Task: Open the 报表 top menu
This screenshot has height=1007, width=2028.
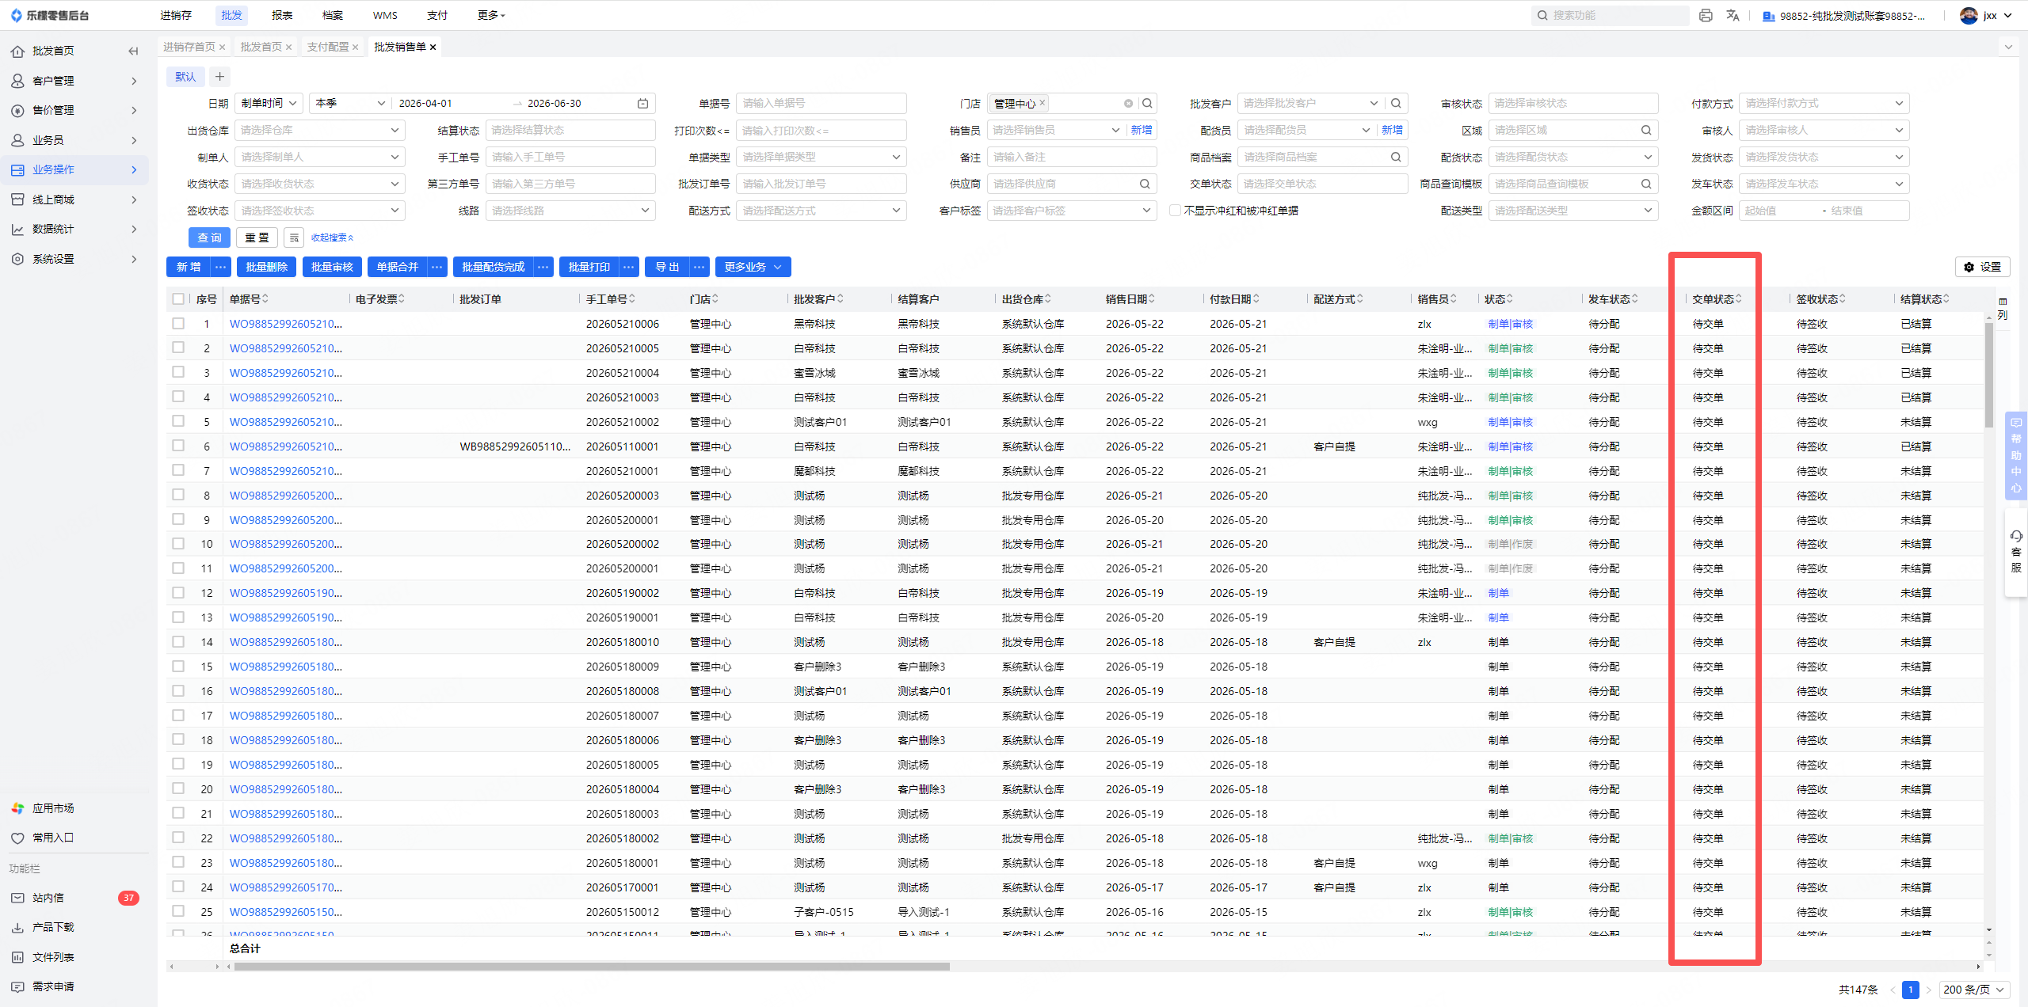Action: 282,15
